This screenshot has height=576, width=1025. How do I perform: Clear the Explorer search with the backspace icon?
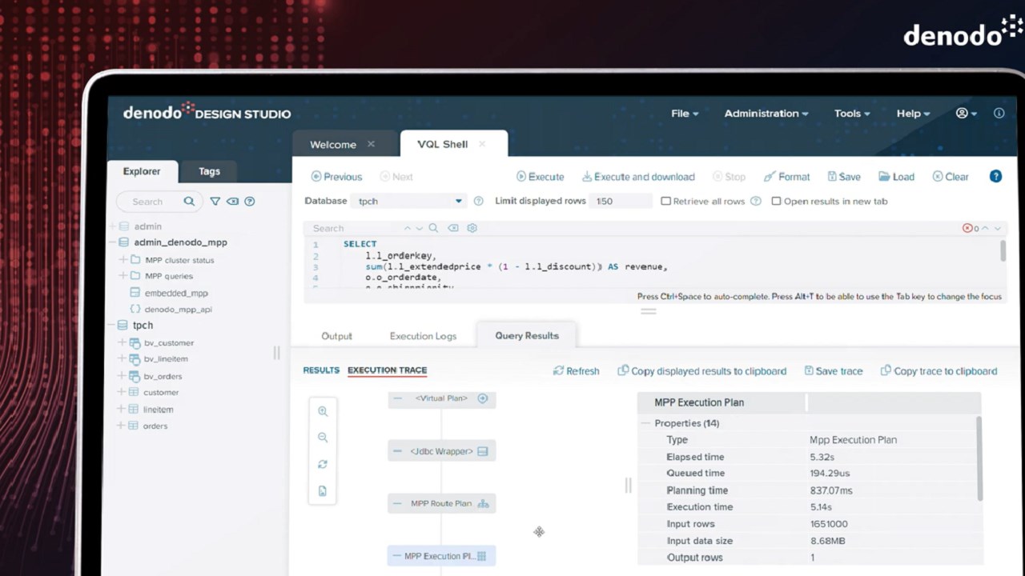232,202
